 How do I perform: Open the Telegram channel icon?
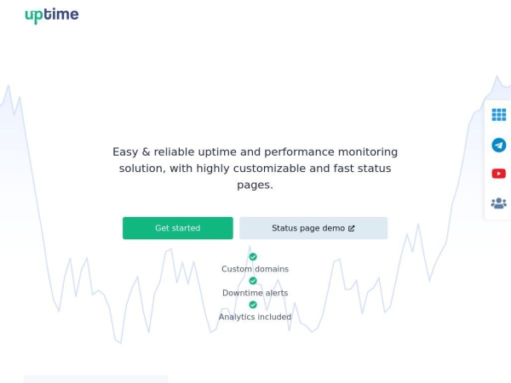[x=498, y=145]
